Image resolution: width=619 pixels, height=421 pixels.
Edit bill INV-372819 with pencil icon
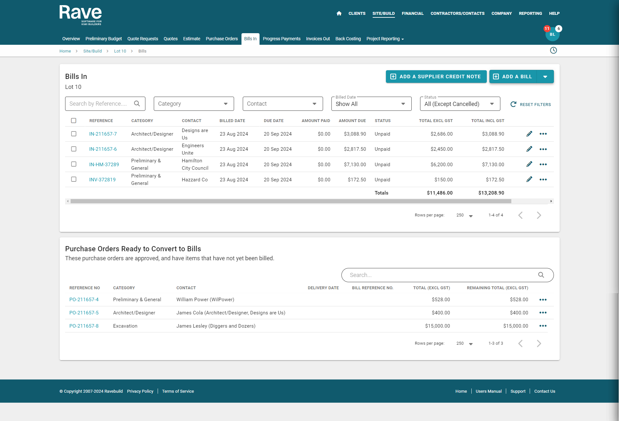pos(529,179)
